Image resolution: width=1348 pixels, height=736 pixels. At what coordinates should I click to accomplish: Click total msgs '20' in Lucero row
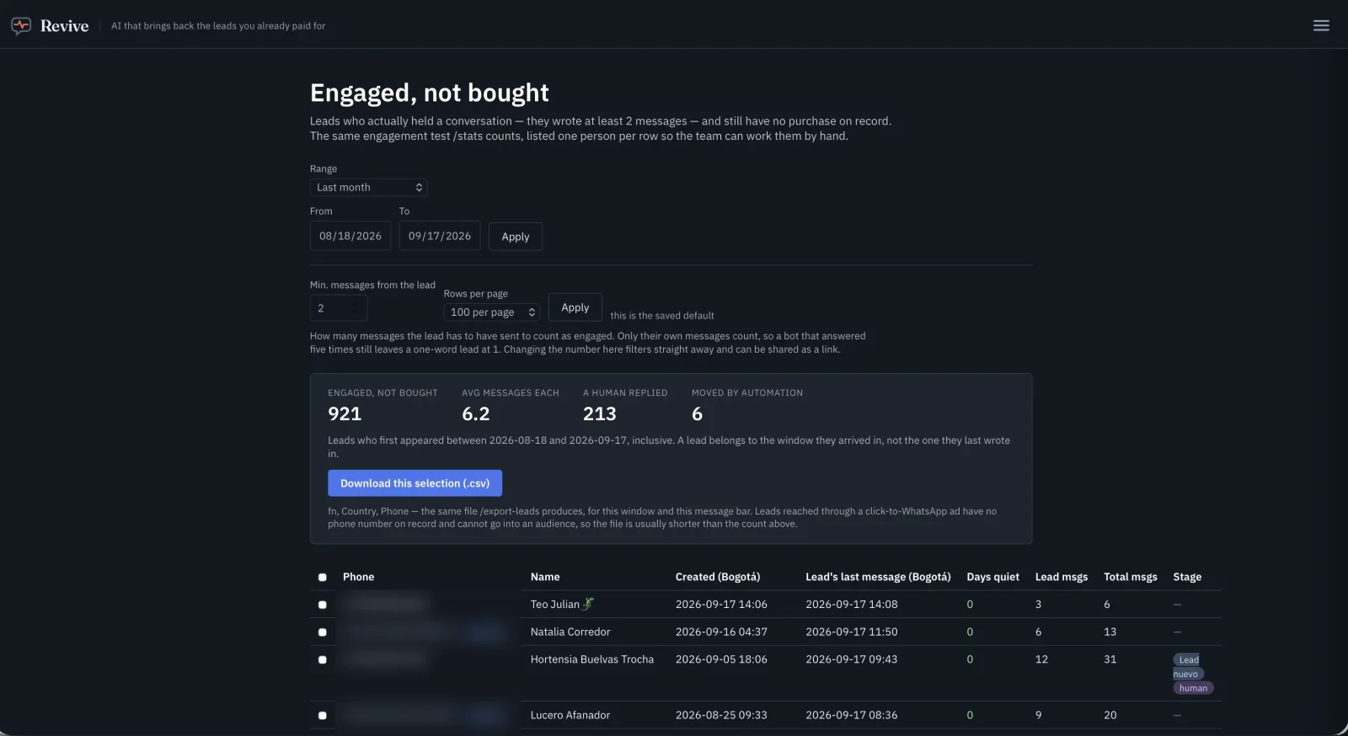coord(1110,715)
